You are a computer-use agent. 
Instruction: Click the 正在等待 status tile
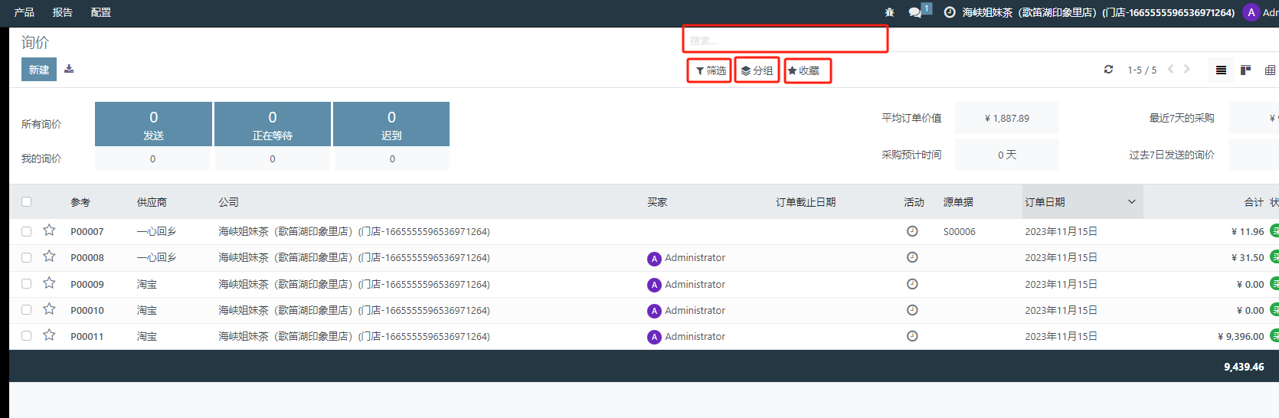(272, 124)
